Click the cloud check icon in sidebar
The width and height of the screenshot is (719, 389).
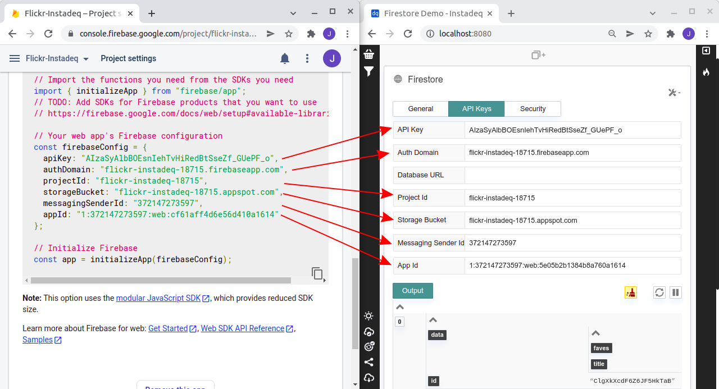coord(369,332)
